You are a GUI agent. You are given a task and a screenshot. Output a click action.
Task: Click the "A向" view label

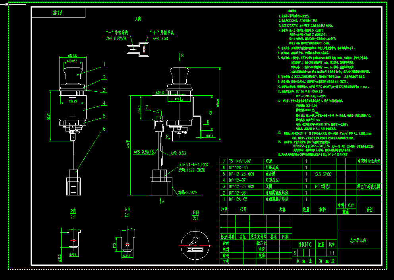click(x=139, y=19)
